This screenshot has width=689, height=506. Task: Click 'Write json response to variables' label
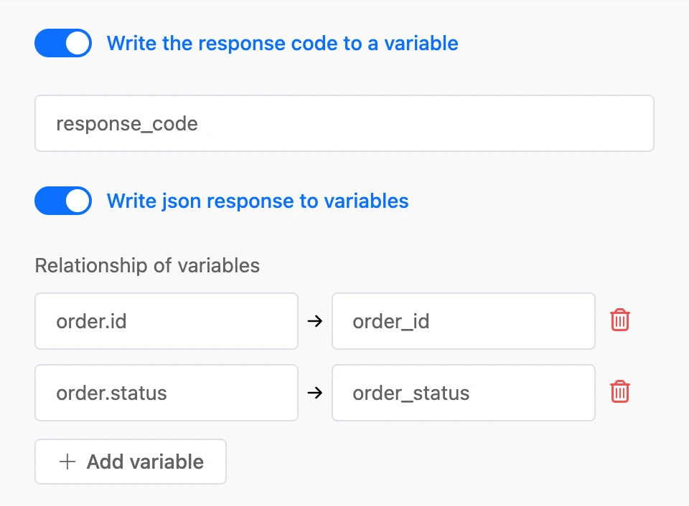(x=258, y=201)
